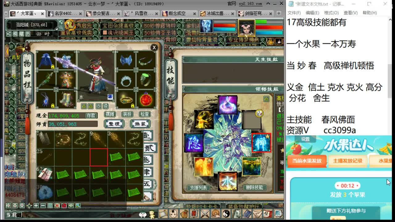395x222 pixels.
Task: Click the 存款 deposit button
Action: (91, 116)
